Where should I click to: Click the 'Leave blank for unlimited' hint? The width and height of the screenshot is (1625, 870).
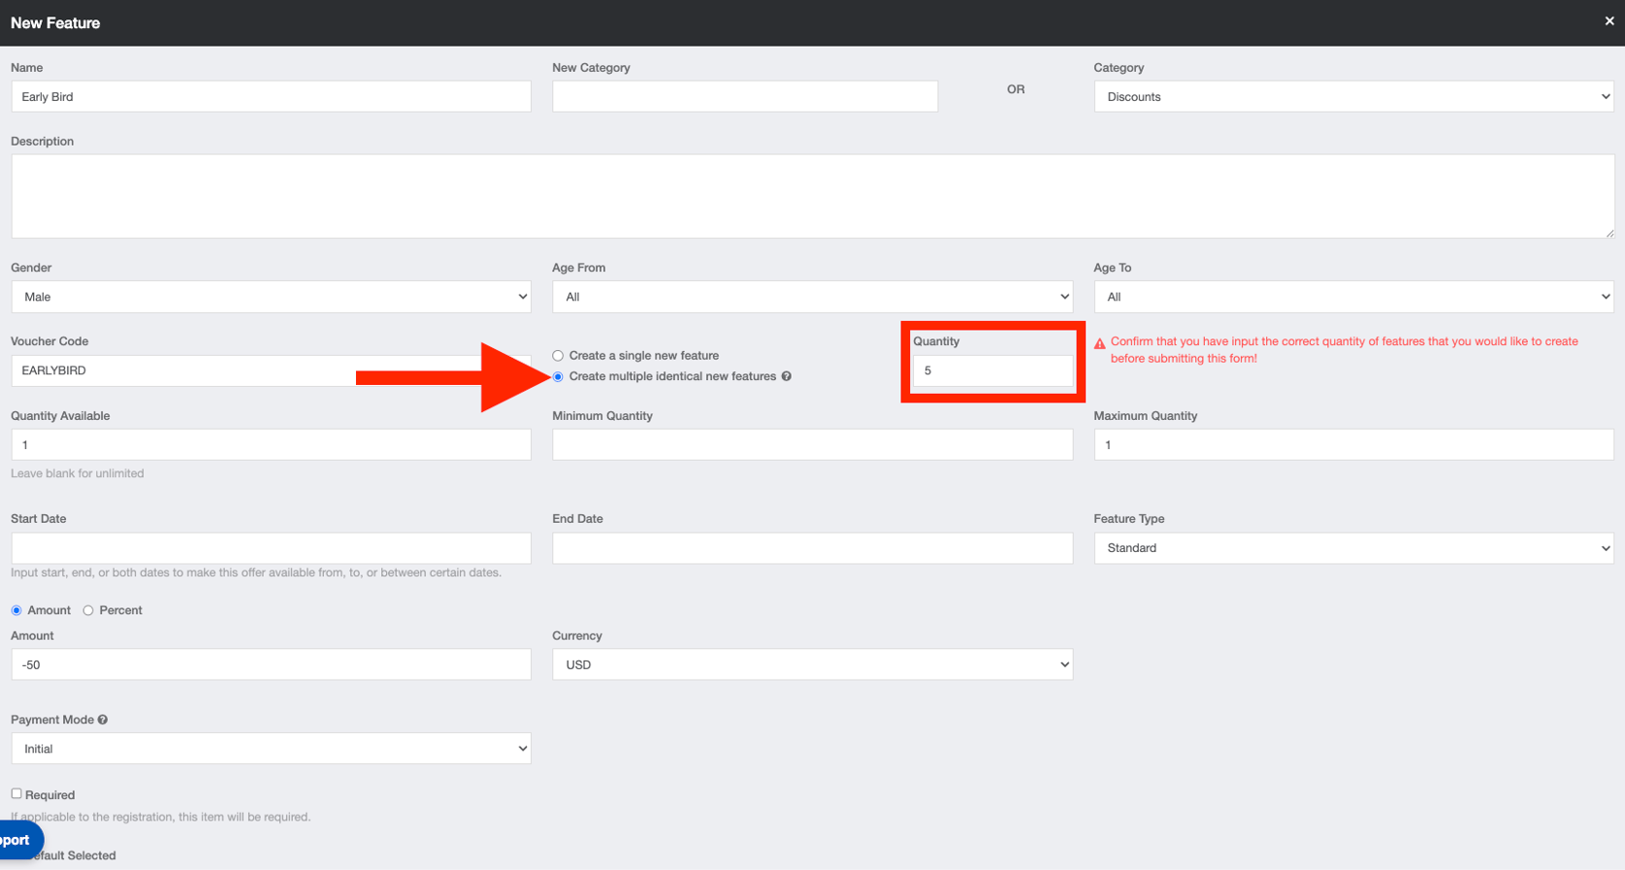click(x=78, y=473)
